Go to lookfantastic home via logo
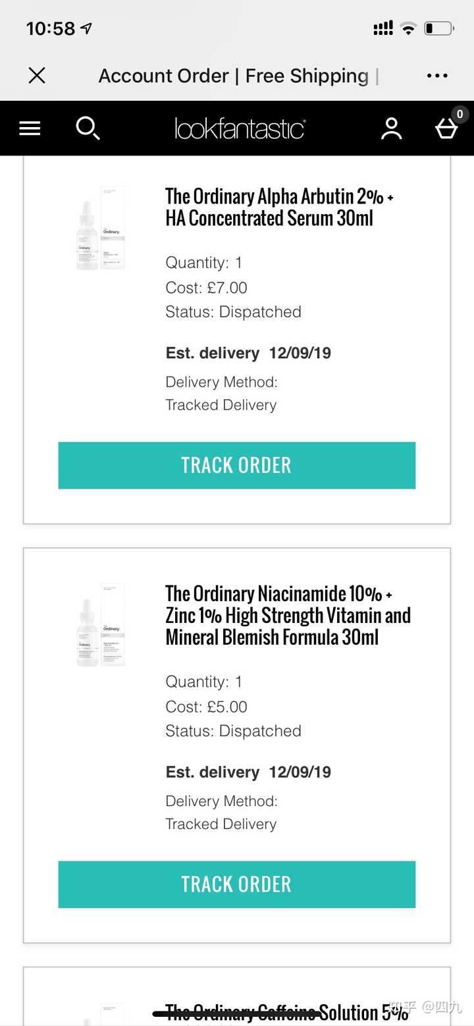The width and height of the screenshot is (474, 1026). (240, 128)
